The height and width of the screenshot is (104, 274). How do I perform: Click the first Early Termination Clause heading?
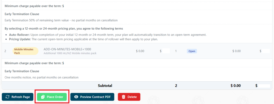tap(22, 14)
